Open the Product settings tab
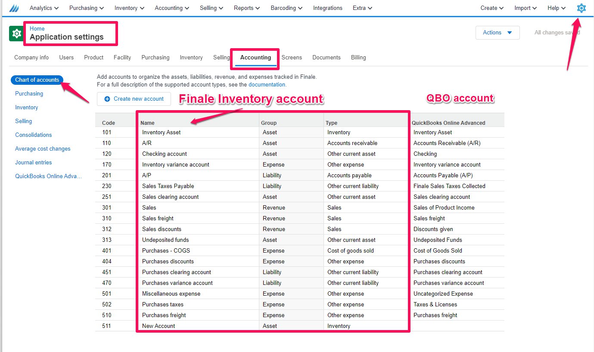Viewport: 594px width, 352px height. (x=93, y=57)
